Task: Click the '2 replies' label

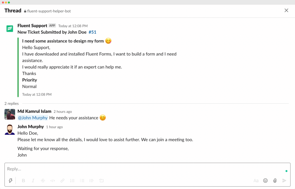Action: click(x=12, y=104)
